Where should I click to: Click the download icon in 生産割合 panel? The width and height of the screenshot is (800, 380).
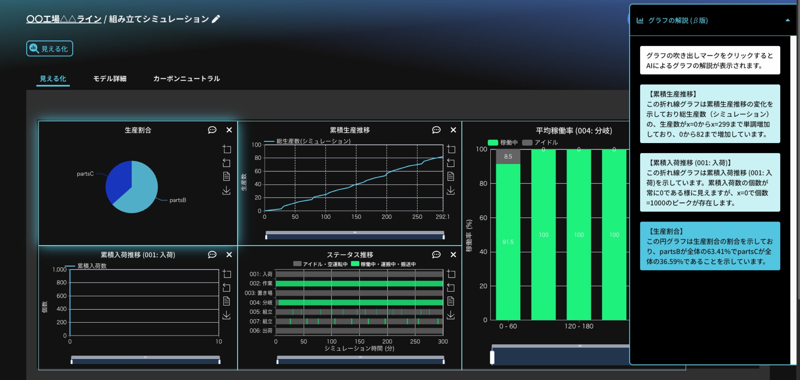tap(227, 191)
